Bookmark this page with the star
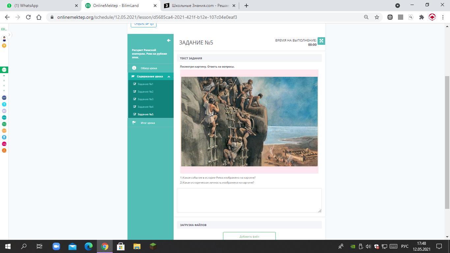 [377, 17]
